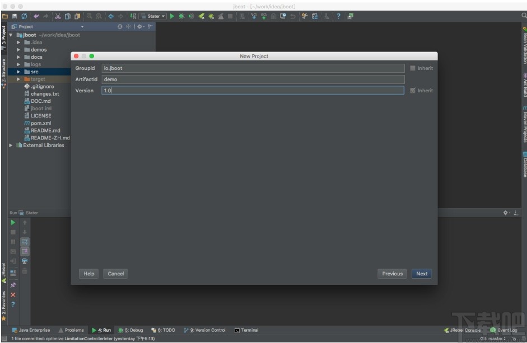Screen dimensions: 527x343
Task: Expand the External Libraries node
Action: 11,145
